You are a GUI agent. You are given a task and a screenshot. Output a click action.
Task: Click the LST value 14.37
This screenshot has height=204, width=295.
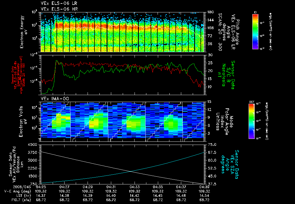tap(41, 196)
